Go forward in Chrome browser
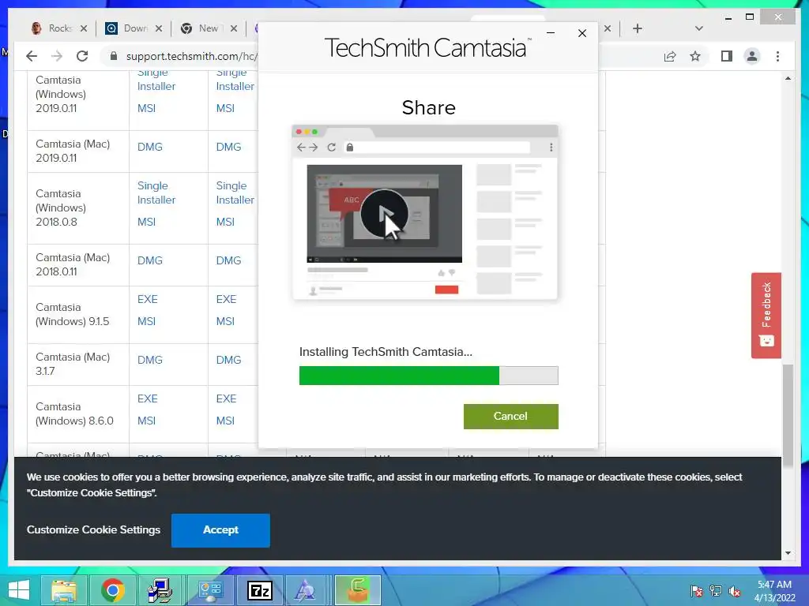809x606 pixels. pyautogui.click(x=57, y=56)
